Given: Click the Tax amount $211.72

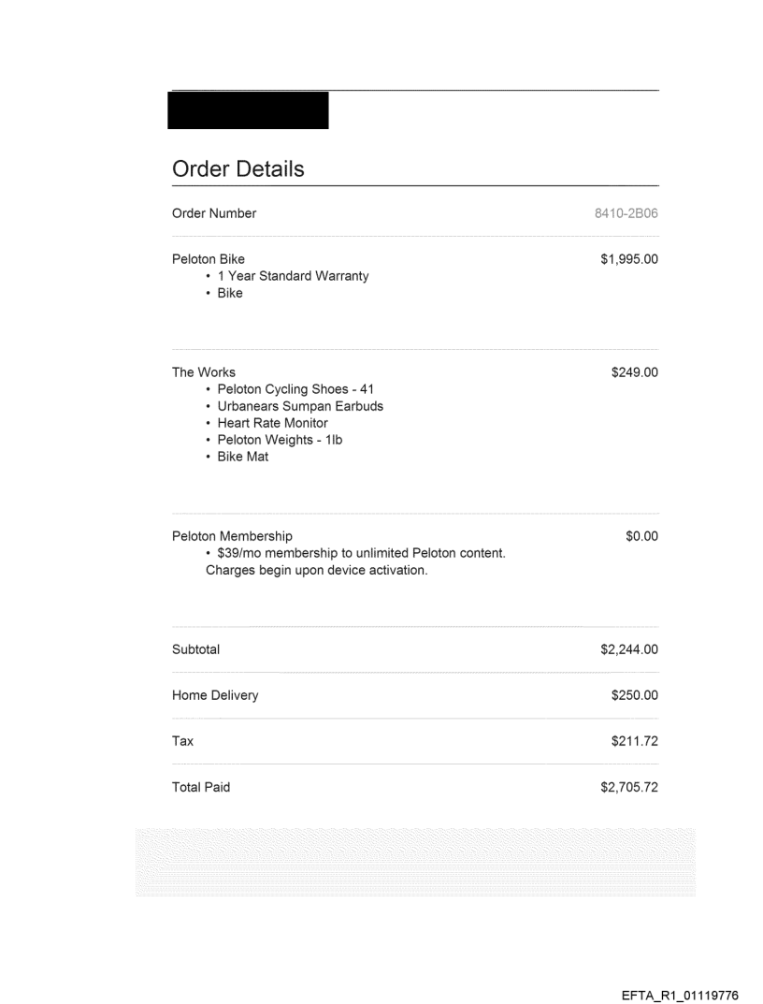Looking at the screenshot, I should pos(634,741).
